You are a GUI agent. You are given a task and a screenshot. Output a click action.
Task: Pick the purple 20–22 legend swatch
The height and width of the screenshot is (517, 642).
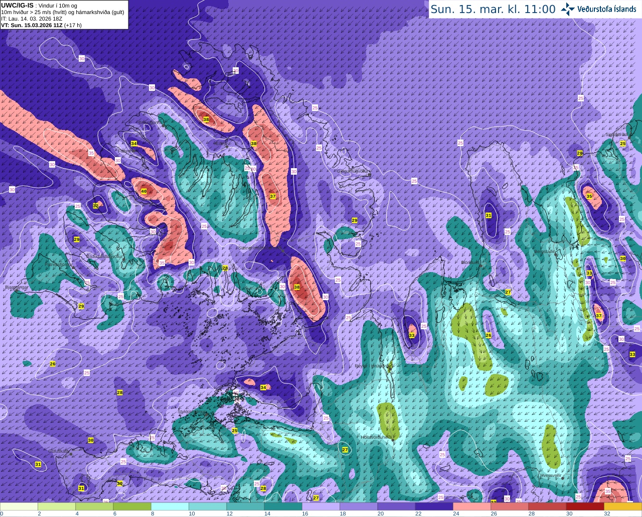[x=396, y=506]
